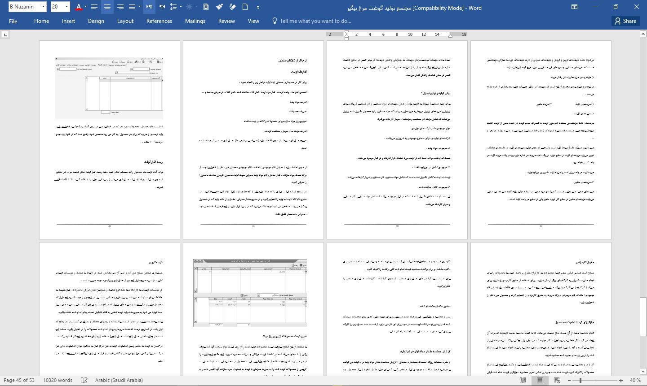Switch to the Layout tab

pyautogui.click(x=125, y=21)
